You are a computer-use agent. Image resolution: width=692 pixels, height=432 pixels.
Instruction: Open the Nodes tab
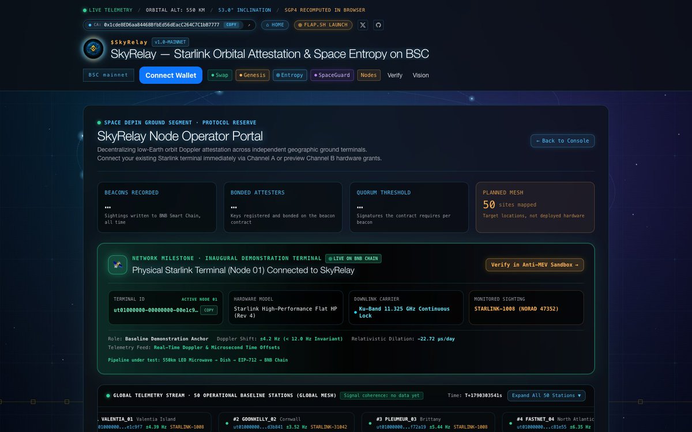[368, 75]
